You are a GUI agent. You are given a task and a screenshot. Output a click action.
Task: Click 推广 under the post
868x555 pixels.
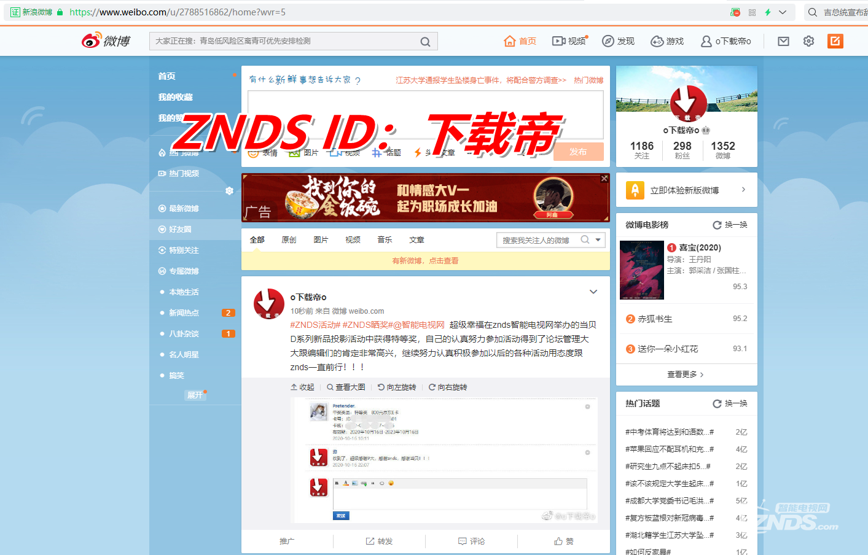tap(287, 541)
